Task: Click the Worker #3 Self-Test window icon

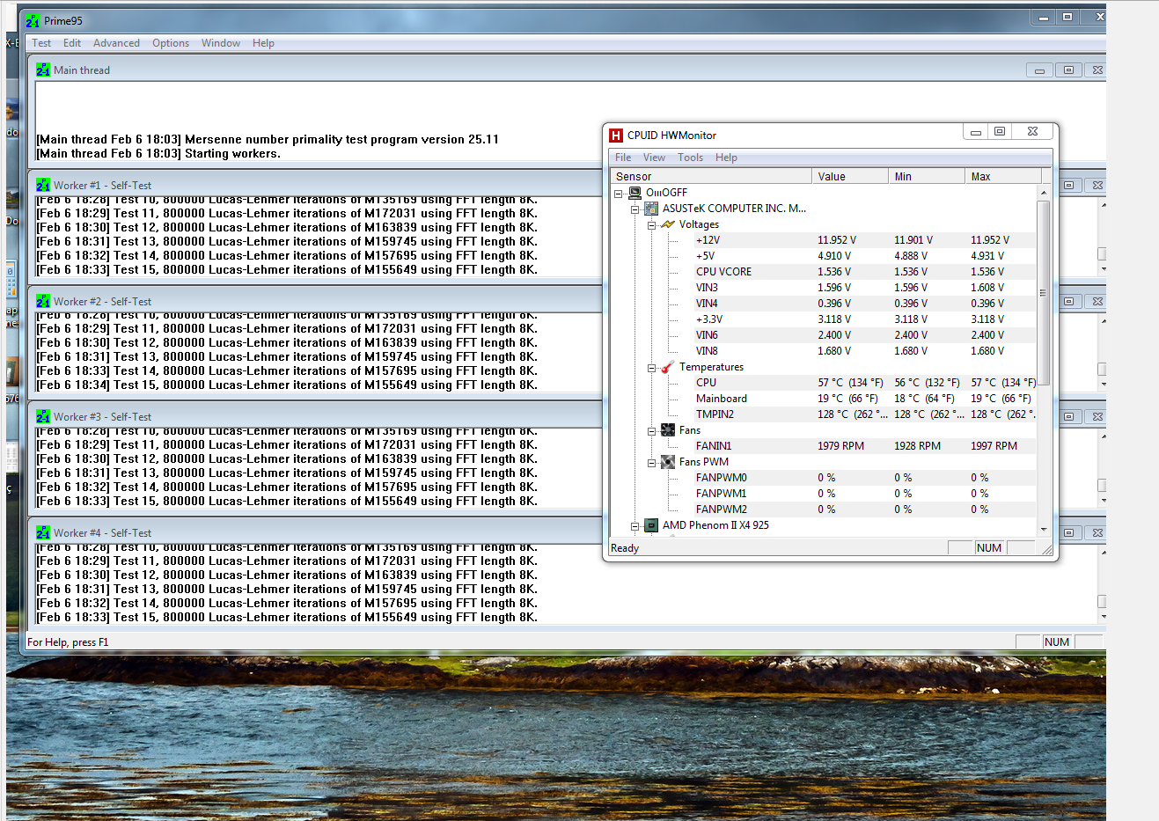Action: pyautogui.click(x=43, y=416)
